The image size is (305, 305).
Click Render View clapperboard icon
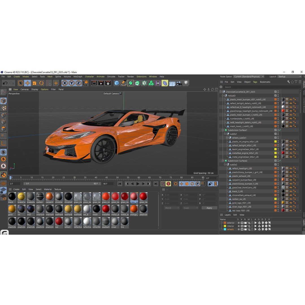click(94, 83)
